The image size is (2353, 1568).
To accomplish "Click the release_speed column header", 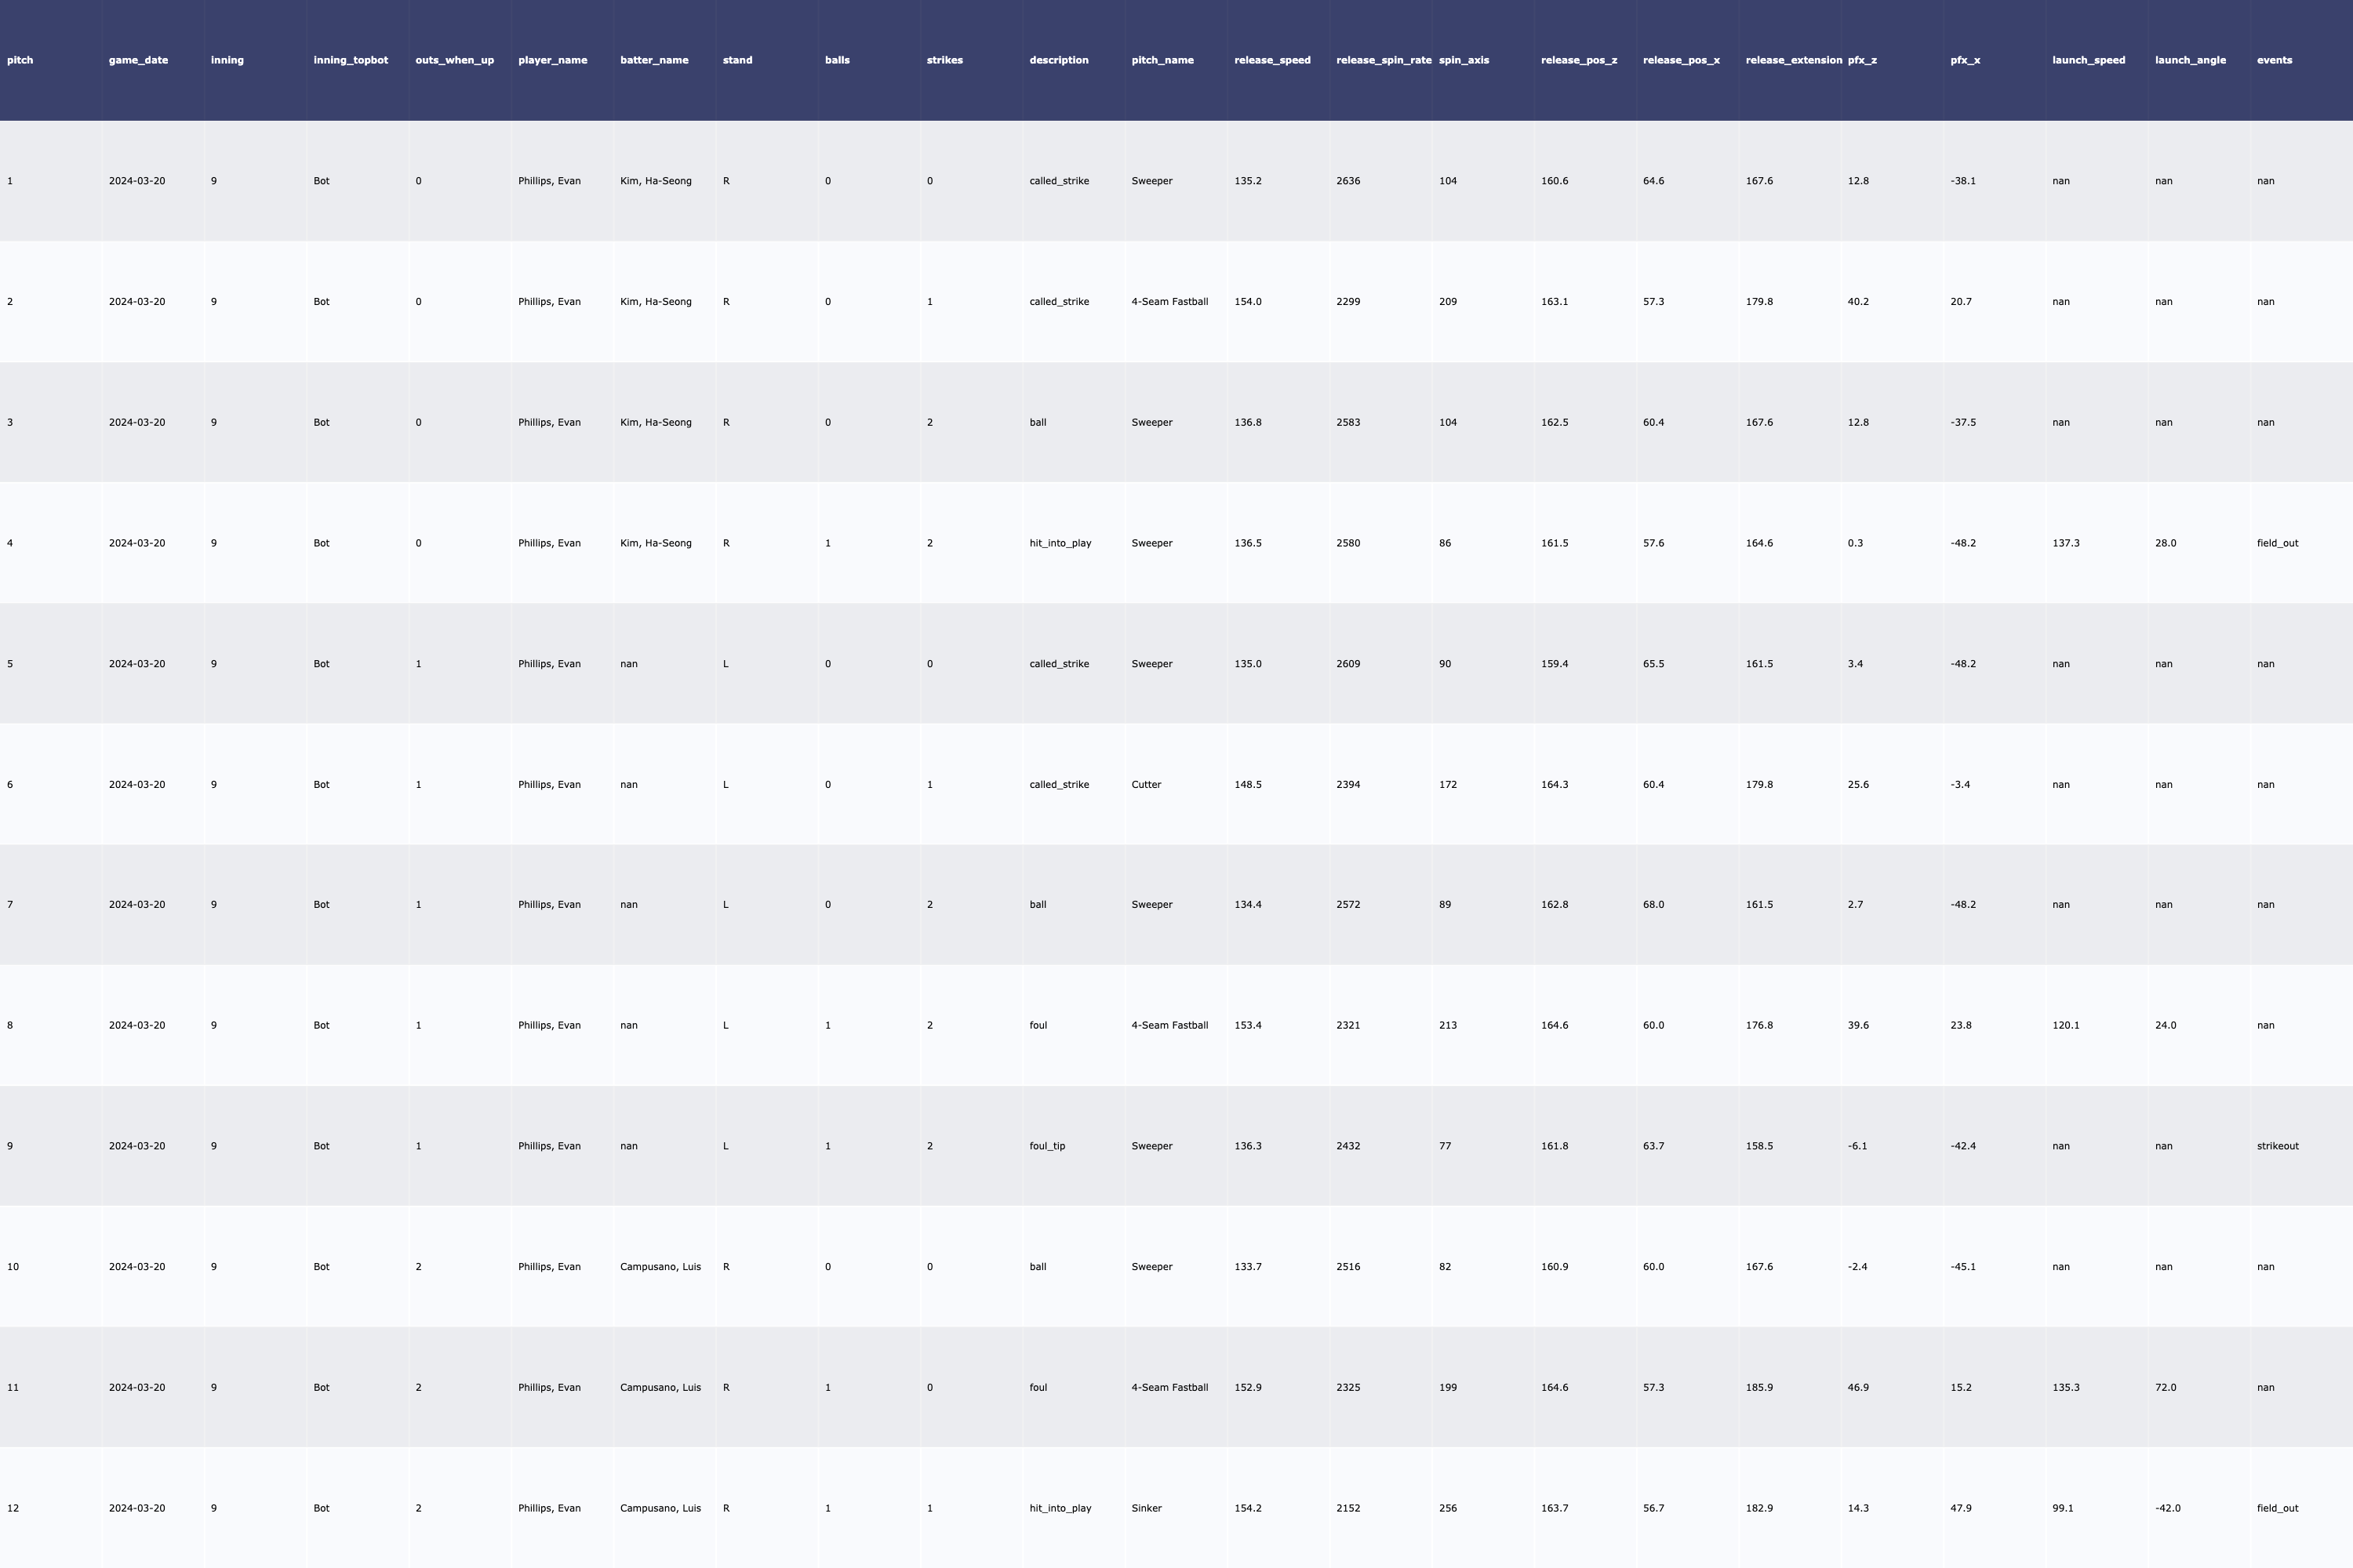I will (x=1271, y=60).
